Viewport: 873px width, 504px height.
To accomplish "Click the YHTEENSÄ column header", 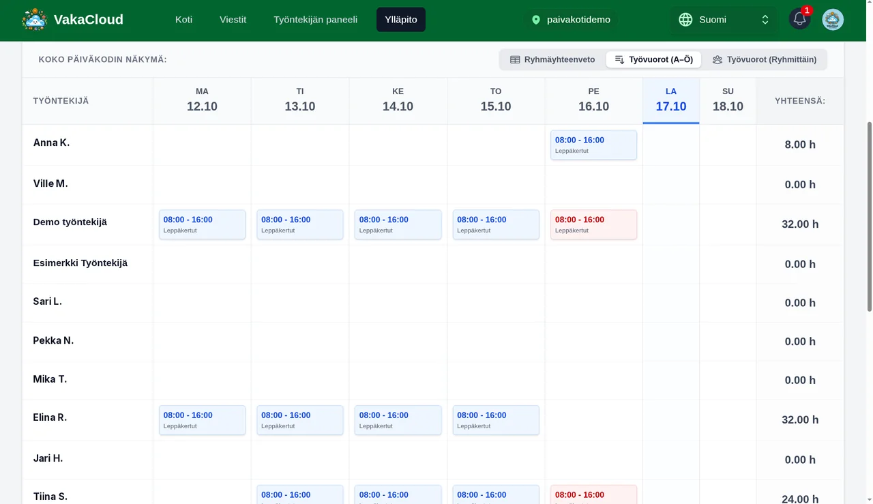I will [x=800, y=101].
